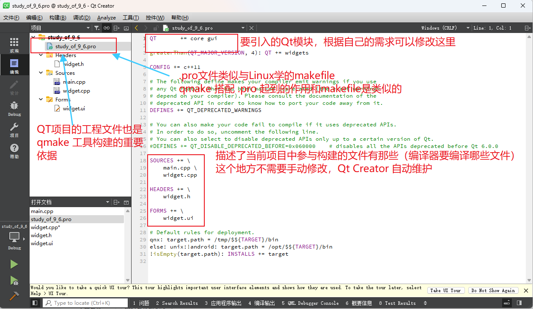This screenshot has height=309, width=533.
Task: Select widget.h in the Headers tree
Action: coord(74,64)
